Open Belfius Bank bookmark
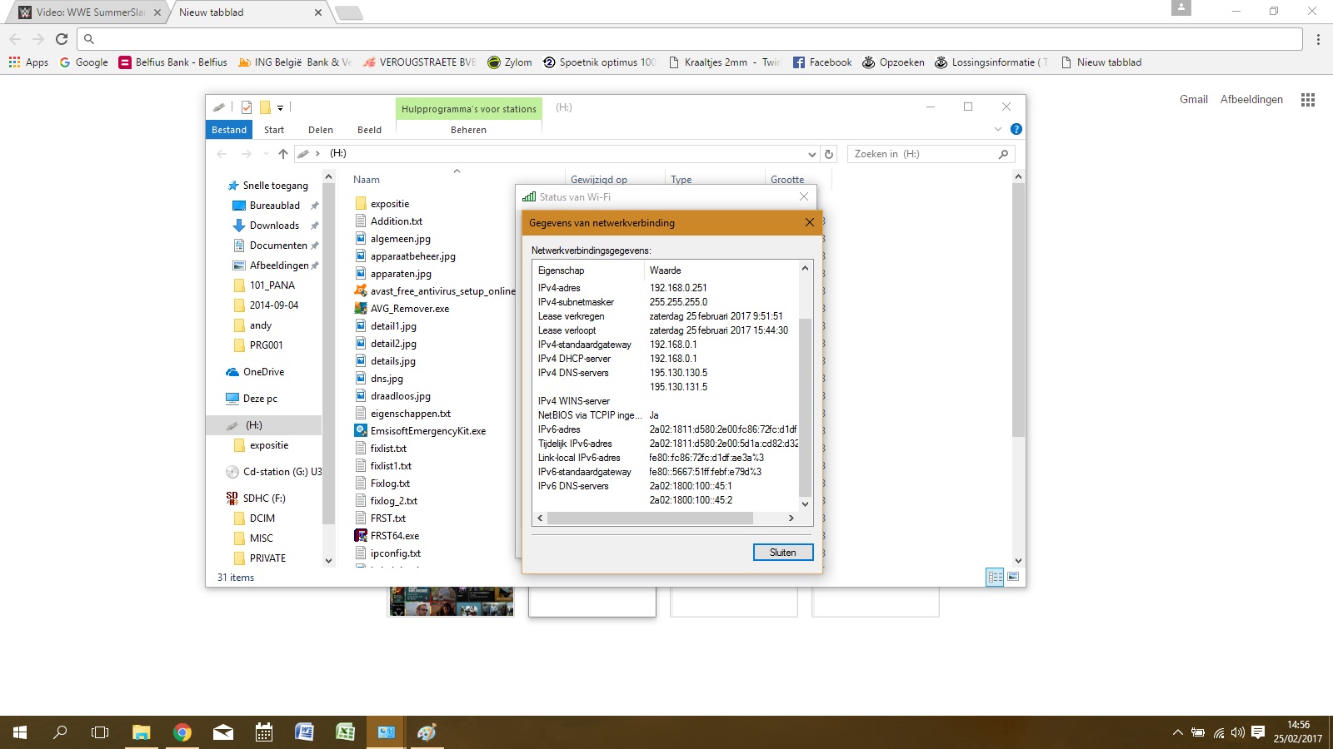This screenshot has height=749, width=1333. [172, 62]
